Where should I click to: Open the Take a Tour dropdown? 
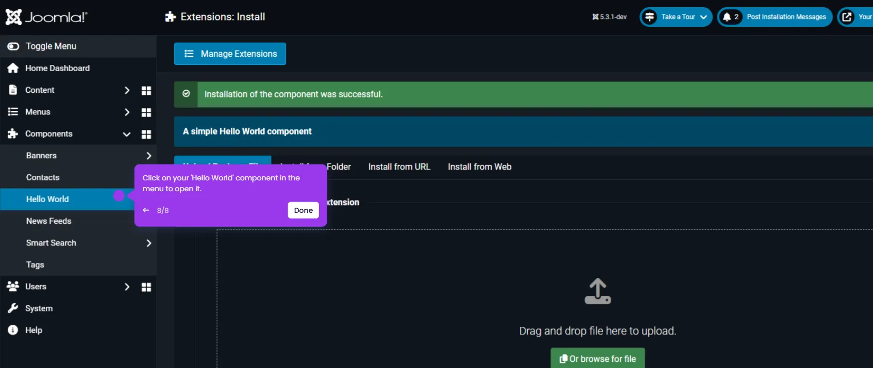click(676, 17)
